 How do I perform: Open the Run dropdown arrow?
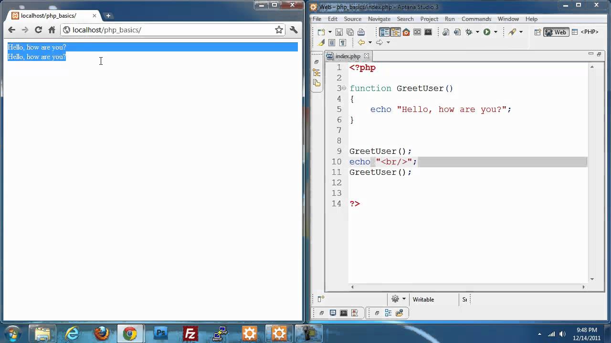tap(495, 32)
